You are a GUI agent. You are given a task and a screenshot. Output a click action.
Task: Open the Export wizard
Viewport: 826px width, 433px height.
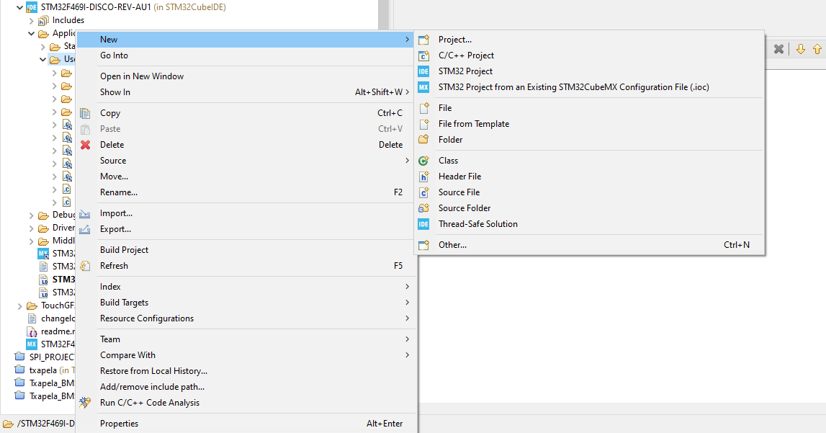coord(115,228)
